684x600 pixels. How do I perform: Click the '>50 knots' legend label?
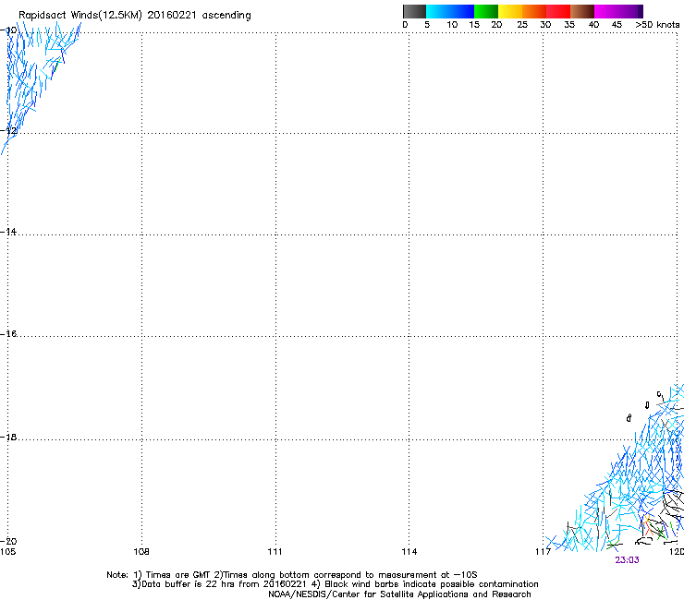657,24
